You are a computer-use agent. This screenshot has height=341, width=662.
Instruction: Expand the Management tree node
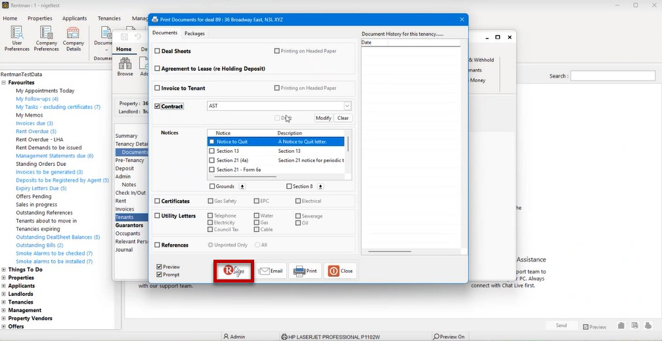coord(4,310)
